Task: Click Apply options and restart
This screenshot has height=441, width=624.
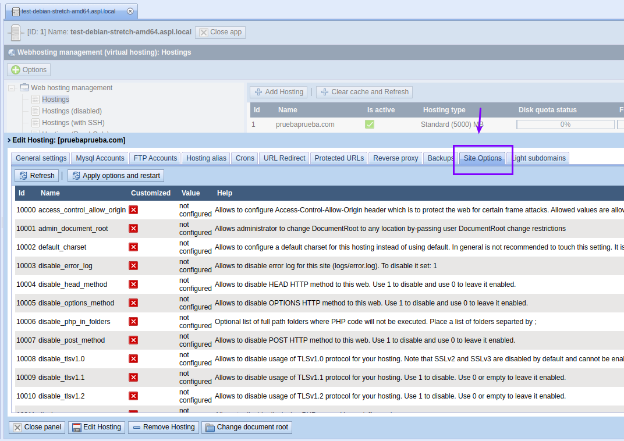Action: click(x=116, y=176)
